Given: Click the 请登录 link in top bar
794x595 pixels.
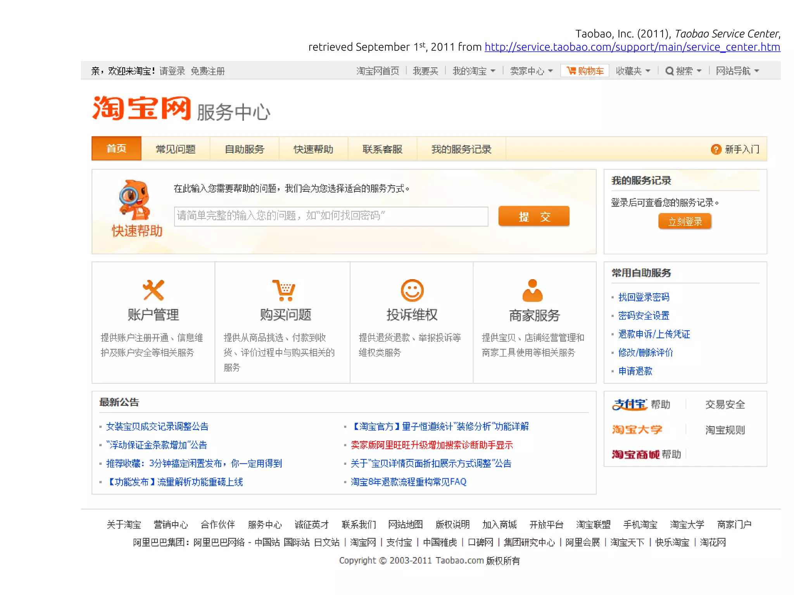Looking at the screenshot, I should click(172, 71).
